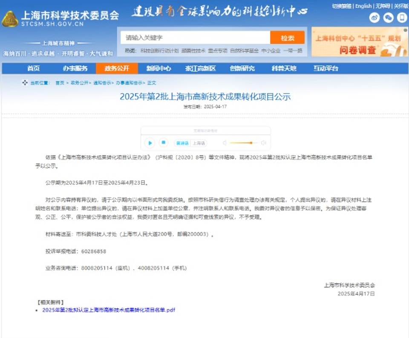Click the loud speaker icon beside volume slider
409x338 pixels.
(263, 143)
